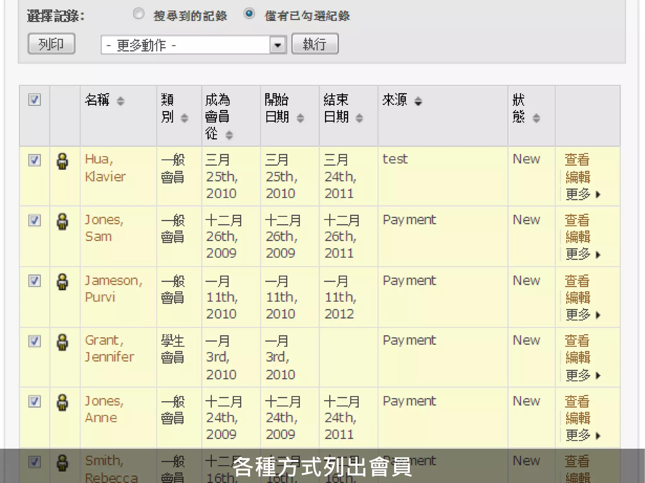Viewport: 645px width, 483px height.
Task: Sort by the 類別 column arrows
Action: point(184,118)
